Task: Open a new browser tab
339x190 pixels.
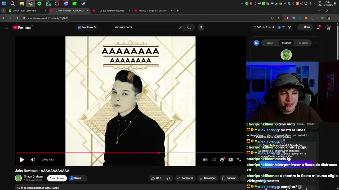Action: click(x=177, y=11)
